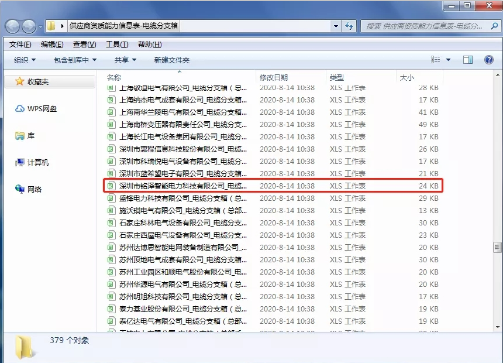This screenshot has height=363, width=503.
Task: Click the refresh icon beside address bar
Action: point(350,26)
